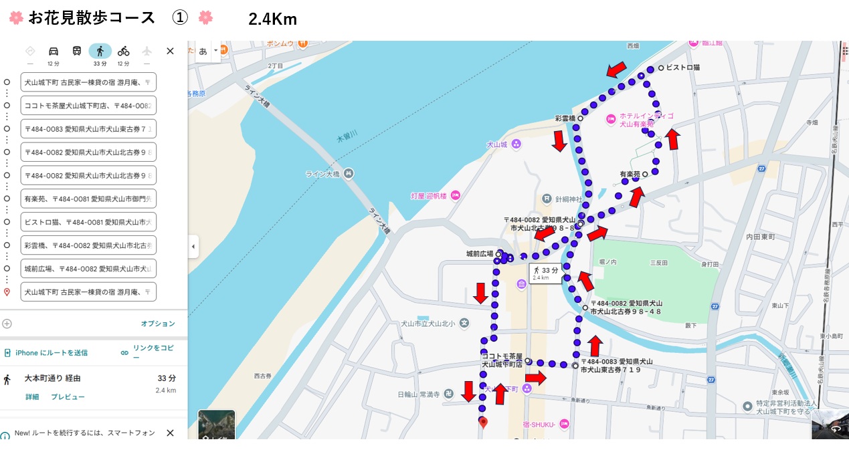Screen dimensions: 849x472
Task: Click the 灯屋 迎帆楼 lodging pin
Action: (455, 196)
